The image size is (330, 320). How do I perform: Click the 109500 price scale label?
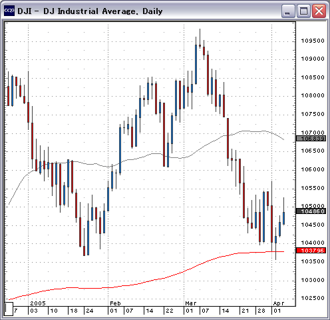point(313,41)
